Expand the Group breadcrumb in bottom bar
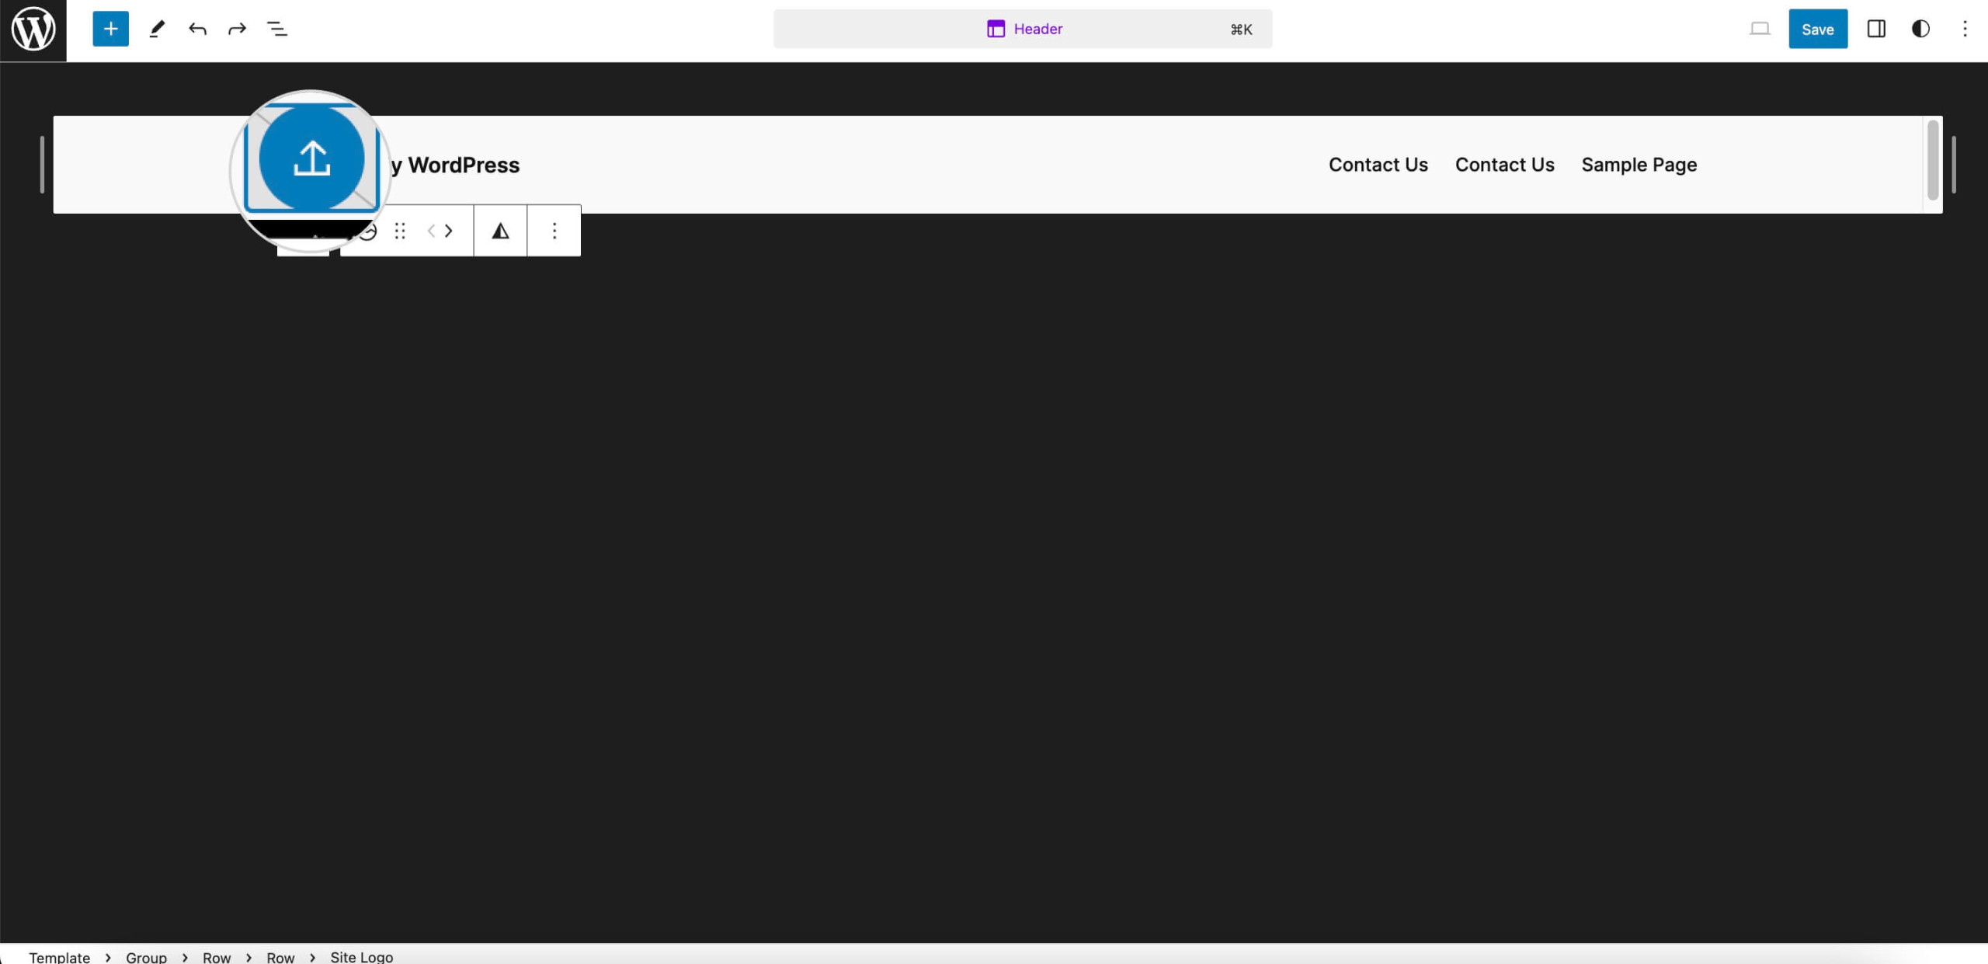Screen dimensions: 1988x964 point(143,956)
